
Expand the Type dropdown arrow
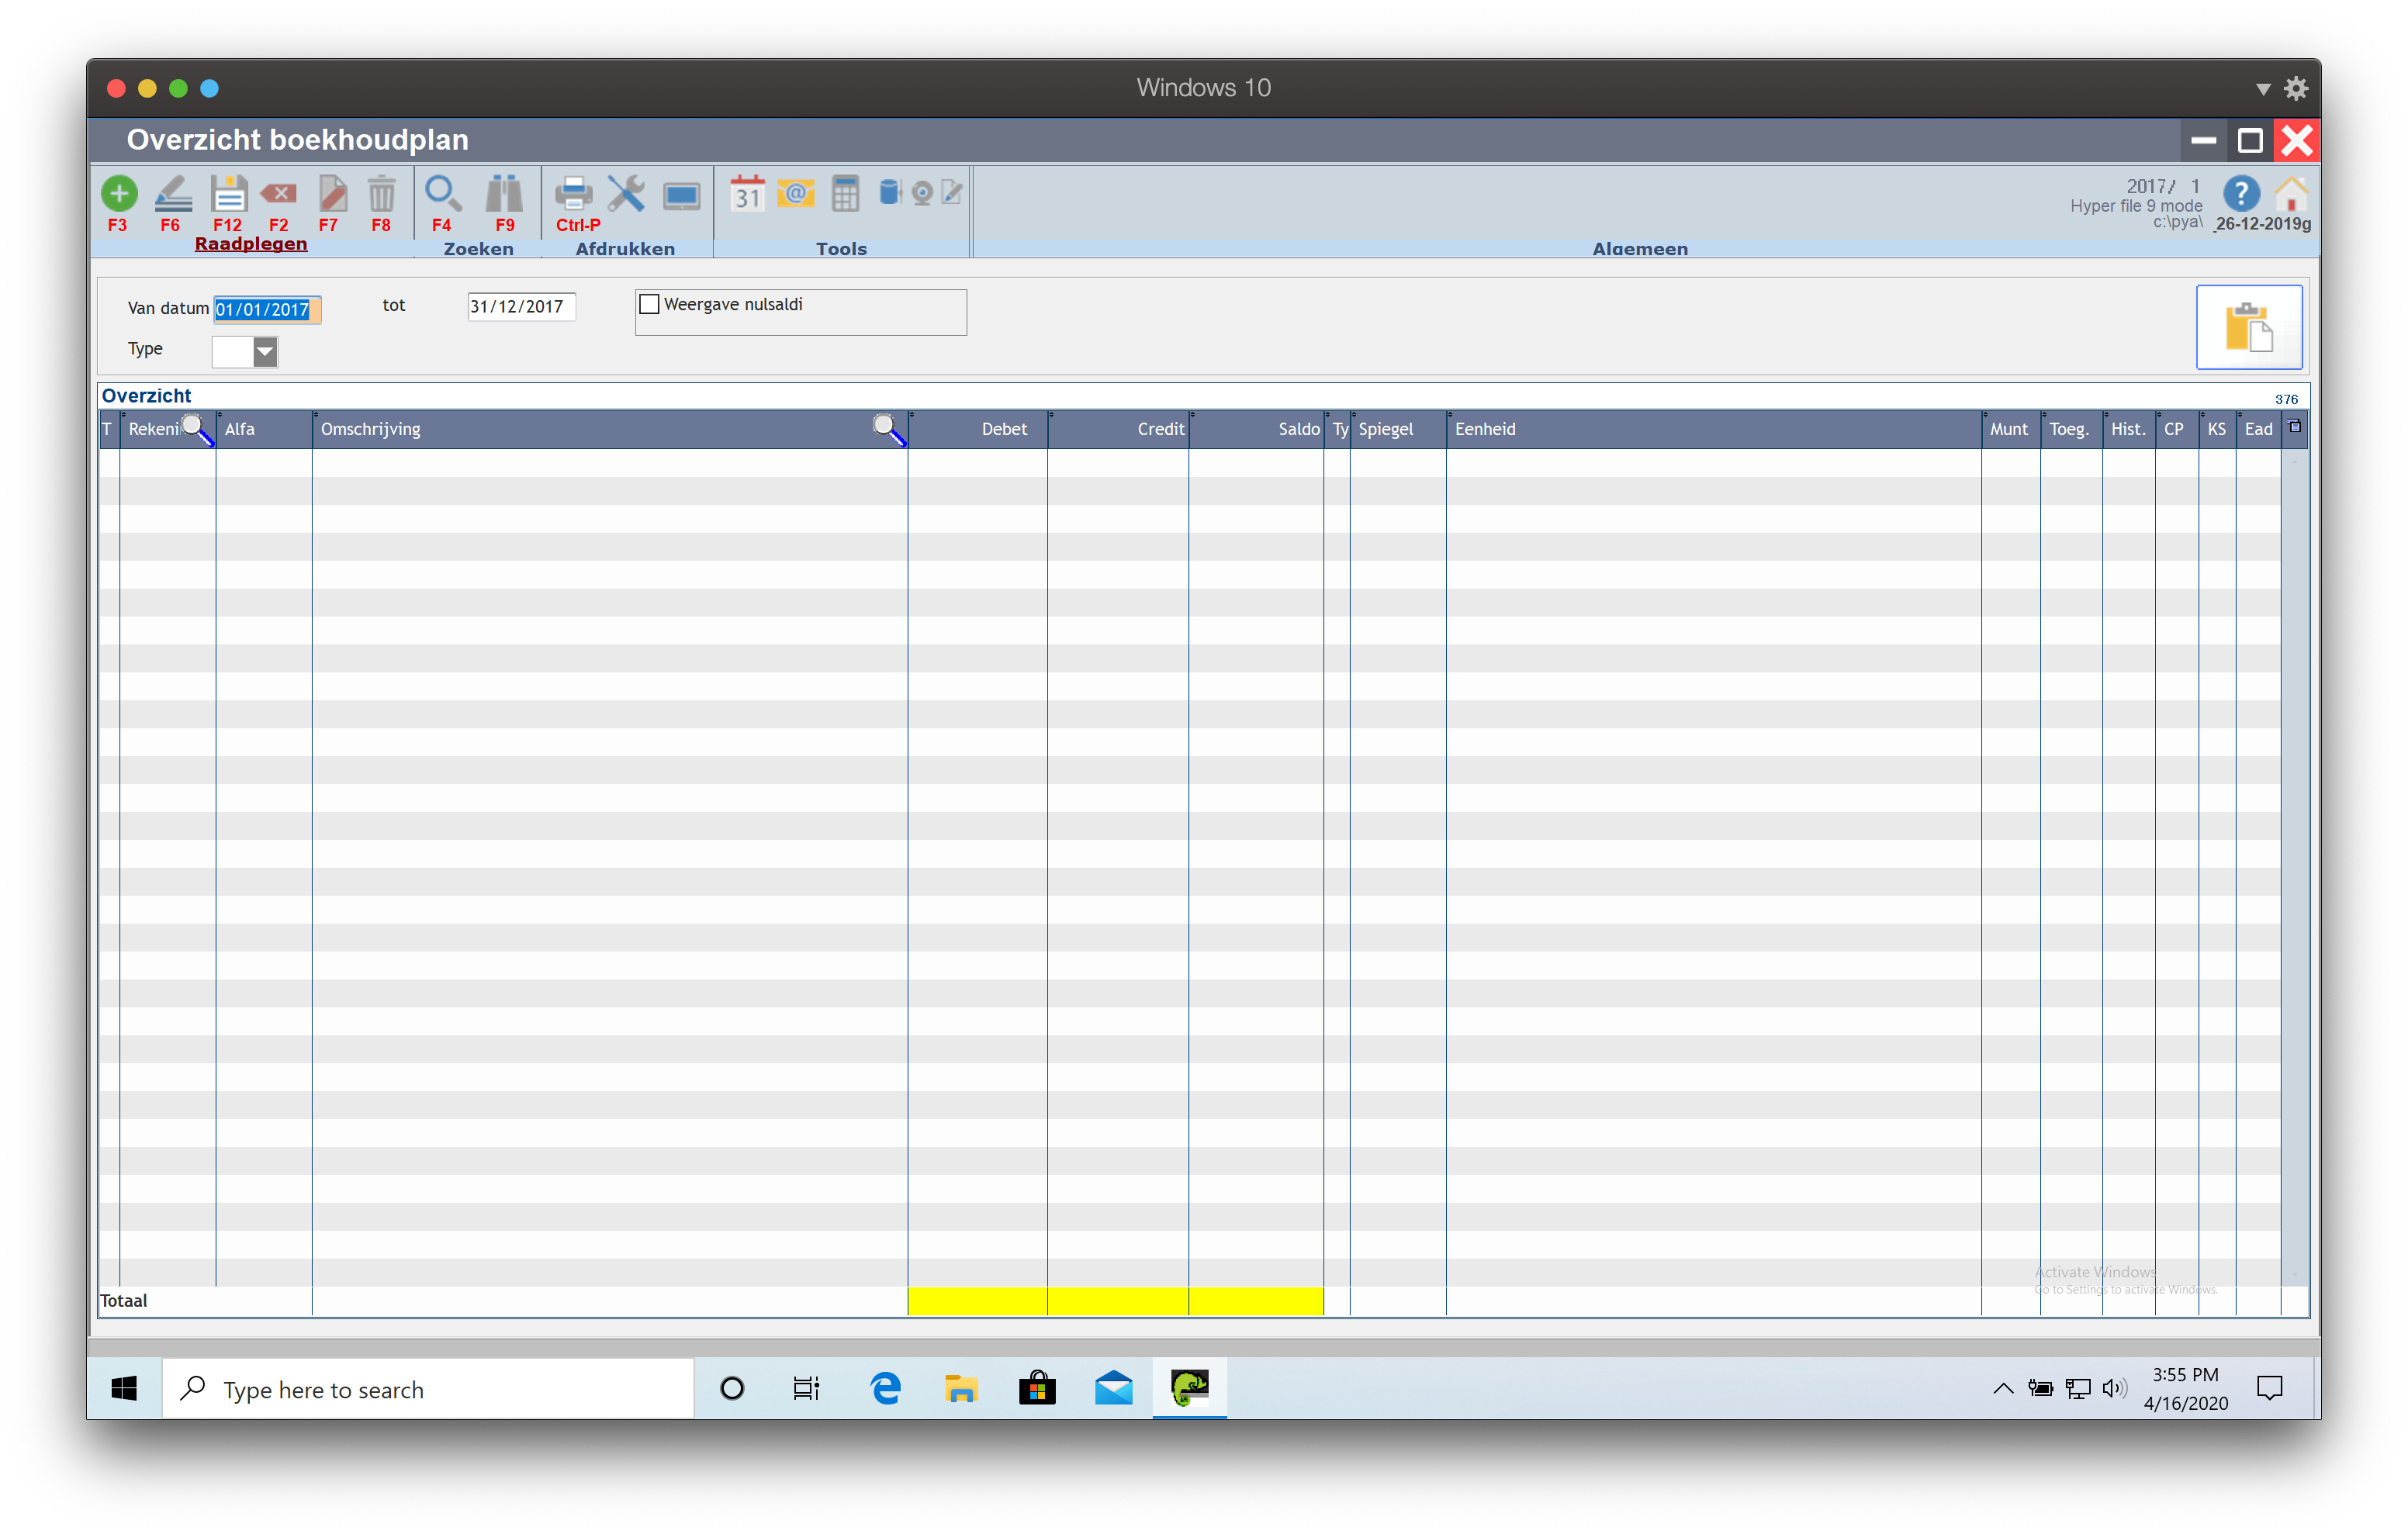[x=265, y=352]
